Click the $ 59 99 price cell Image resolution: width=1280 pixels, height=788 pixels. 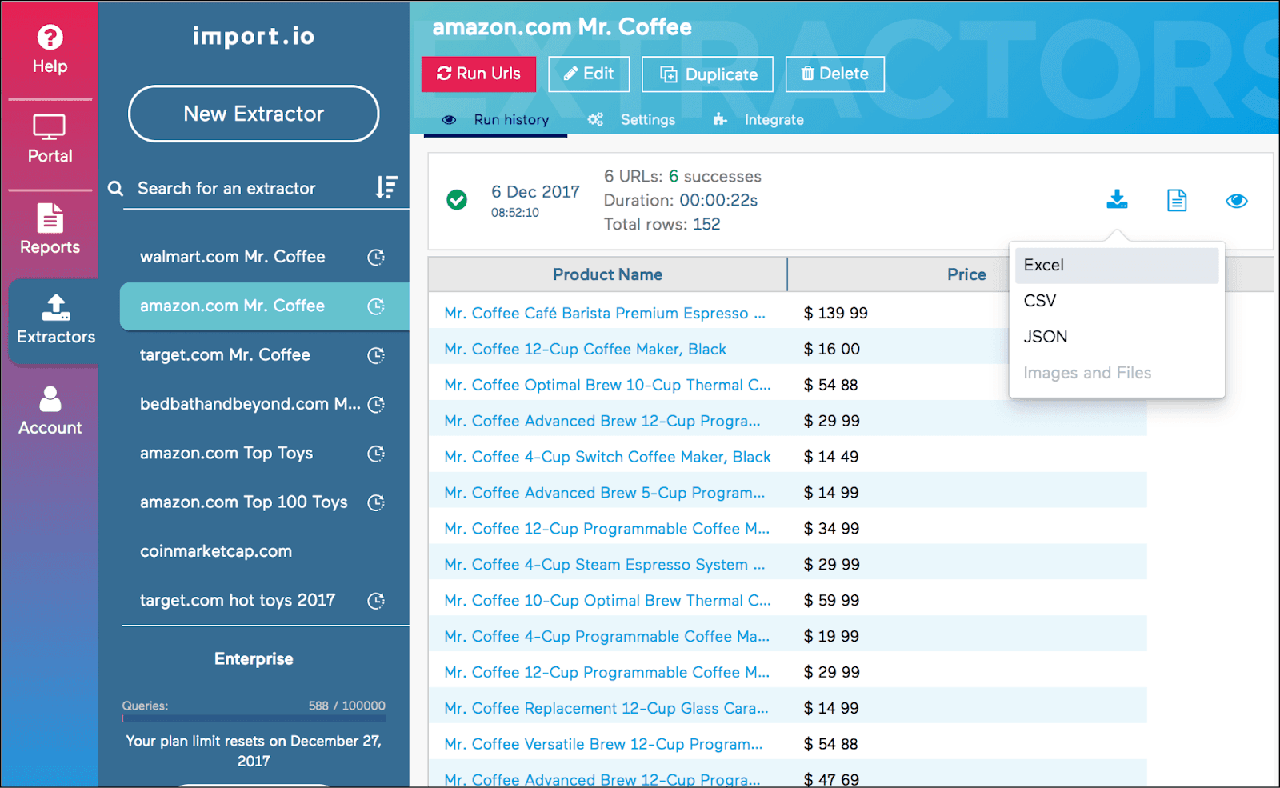coord(832,601)
